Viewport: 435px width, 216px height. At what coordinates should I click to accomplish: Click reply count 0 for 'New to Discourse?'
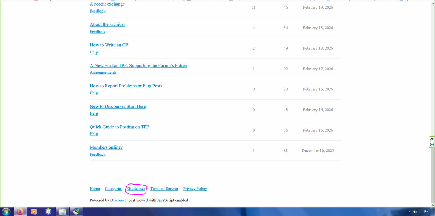(x=254, y=110)
